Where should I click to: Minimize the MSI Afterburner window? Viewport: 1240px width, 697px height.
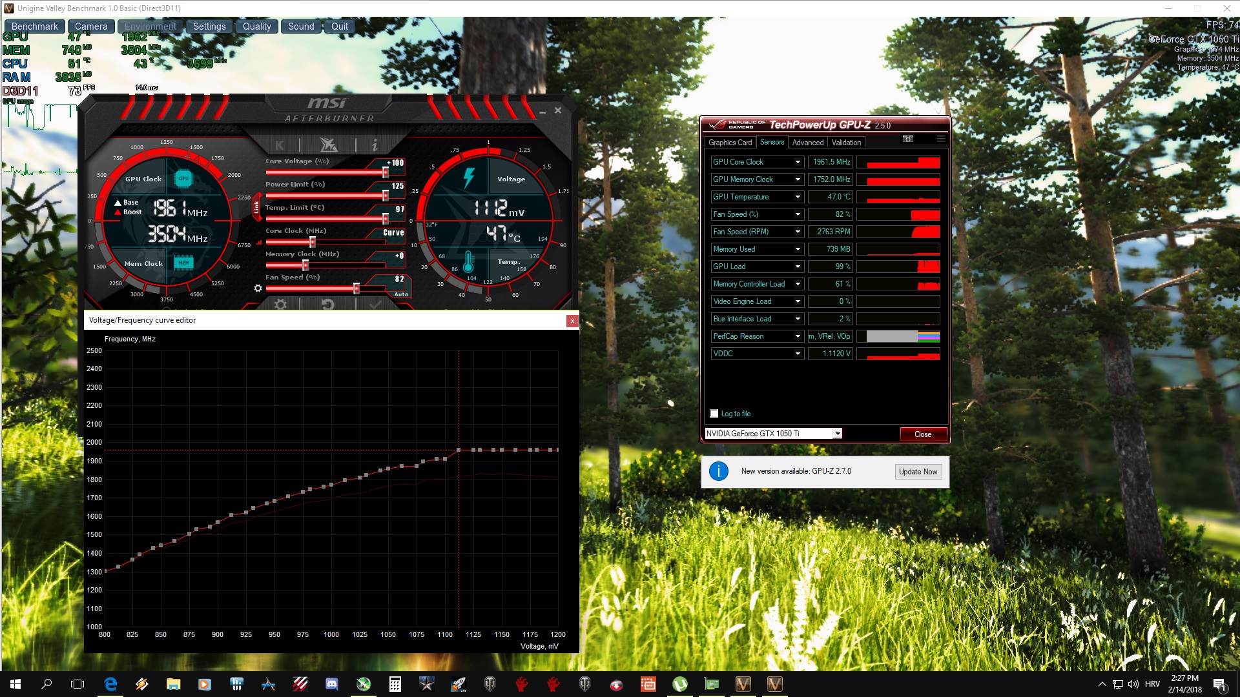[542, 112]
